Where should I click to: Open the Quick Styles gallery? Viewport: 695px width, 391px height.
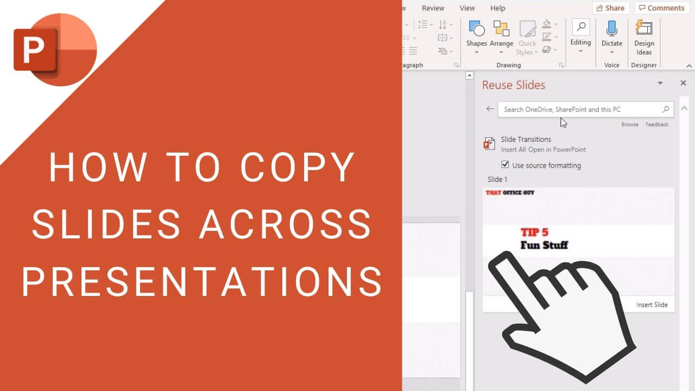point(527,38)
